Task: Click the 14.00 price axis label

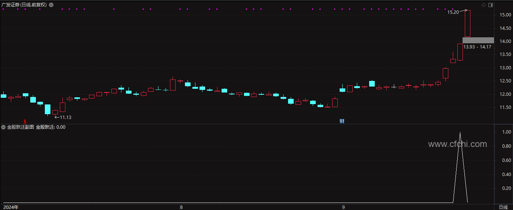Action: click(505, 41)
